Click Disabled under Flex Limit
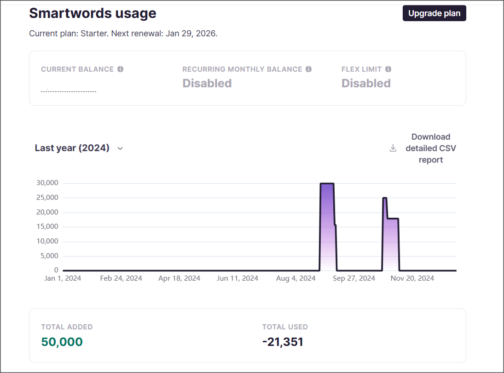This screenshot has width=504, height=373. point(366,83)
